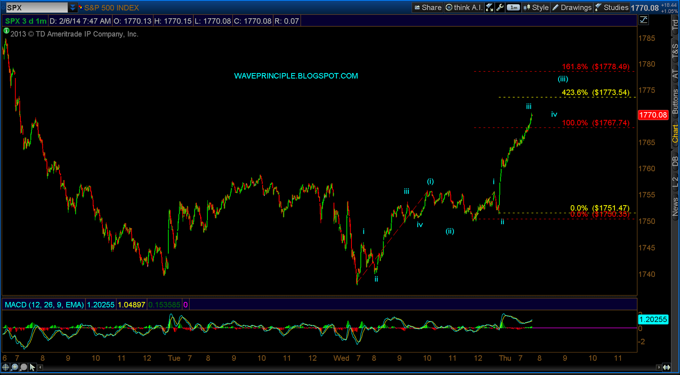Click the SPX symbol input field
This screenshot has height=375, width=680.
tap(37, 7)
